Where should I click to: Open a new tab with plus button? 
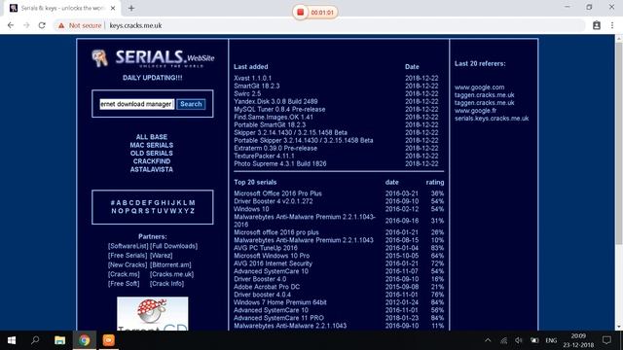131,8
